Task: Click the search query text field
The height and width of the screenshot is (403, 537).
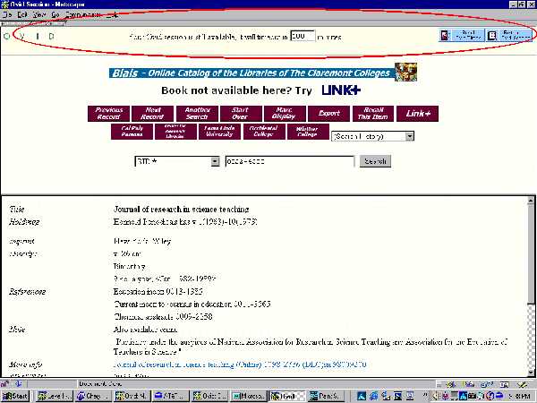Action: 288,161
